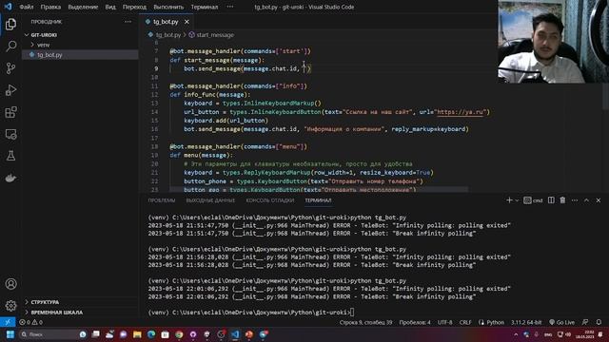Image resolution: width=609 pixels, height=342 pixels.
Task: Open notifications bell in status bar
Action: [x=599, y=322]
